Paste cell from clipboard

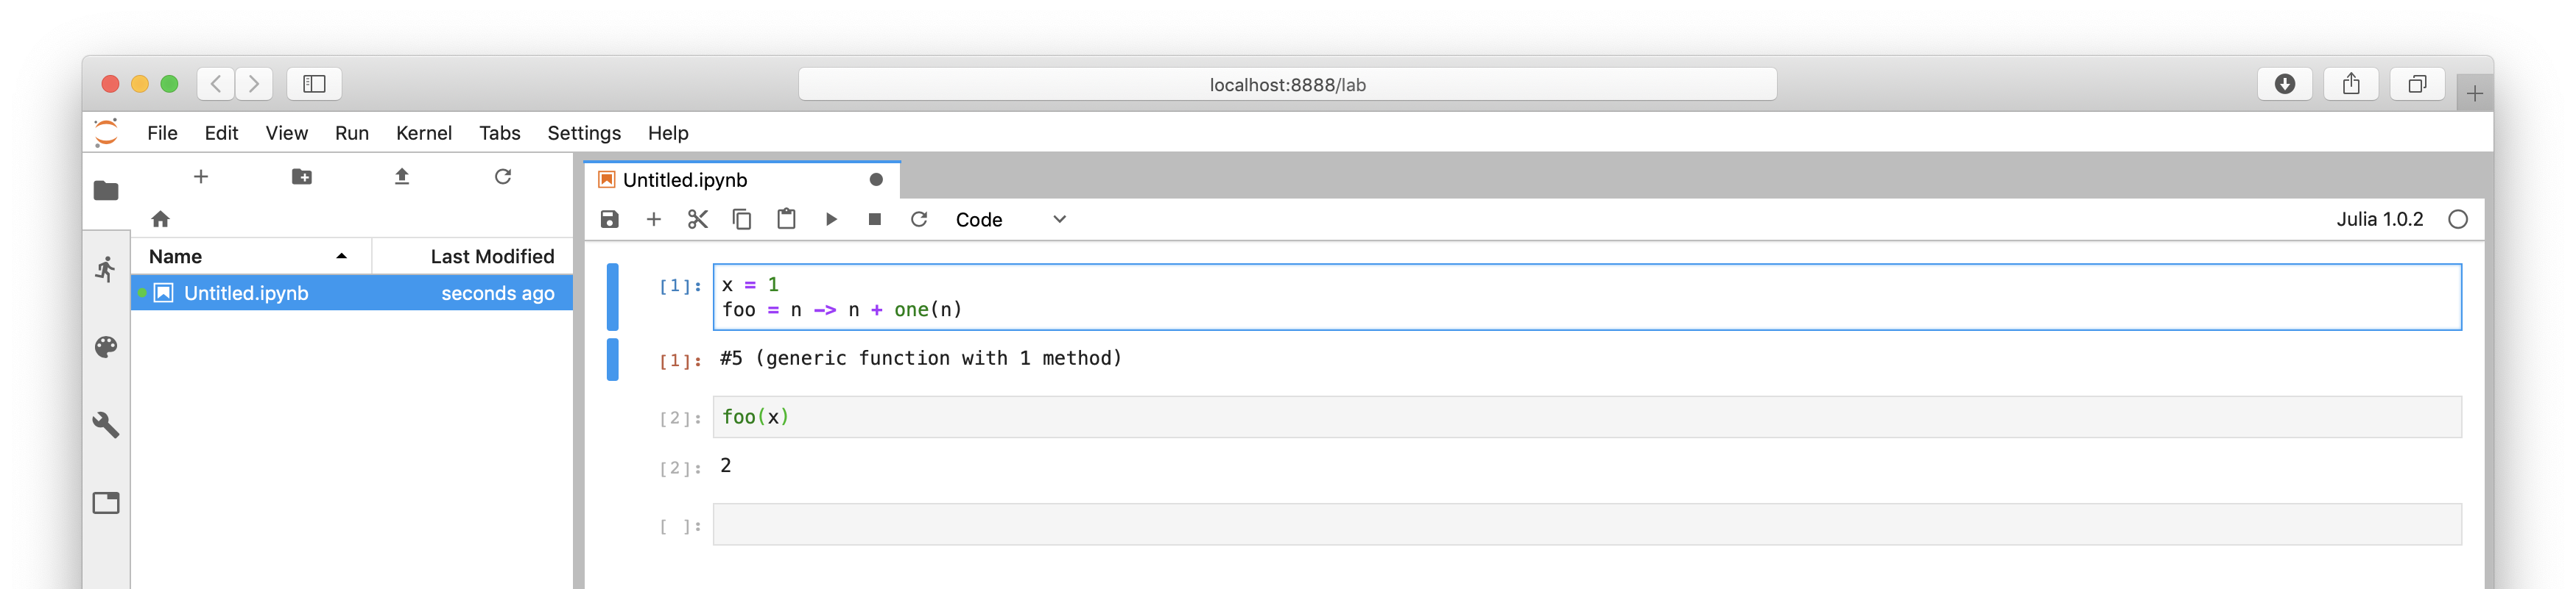click(x=787, y=220)
